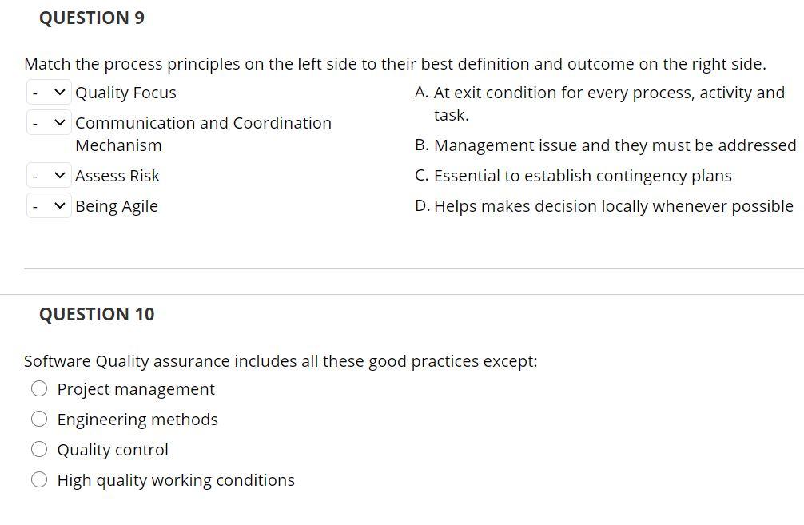Choose the Engineering methods radio option
The height and width of the screenshot is (525, 804).
(x=39, y=419)
